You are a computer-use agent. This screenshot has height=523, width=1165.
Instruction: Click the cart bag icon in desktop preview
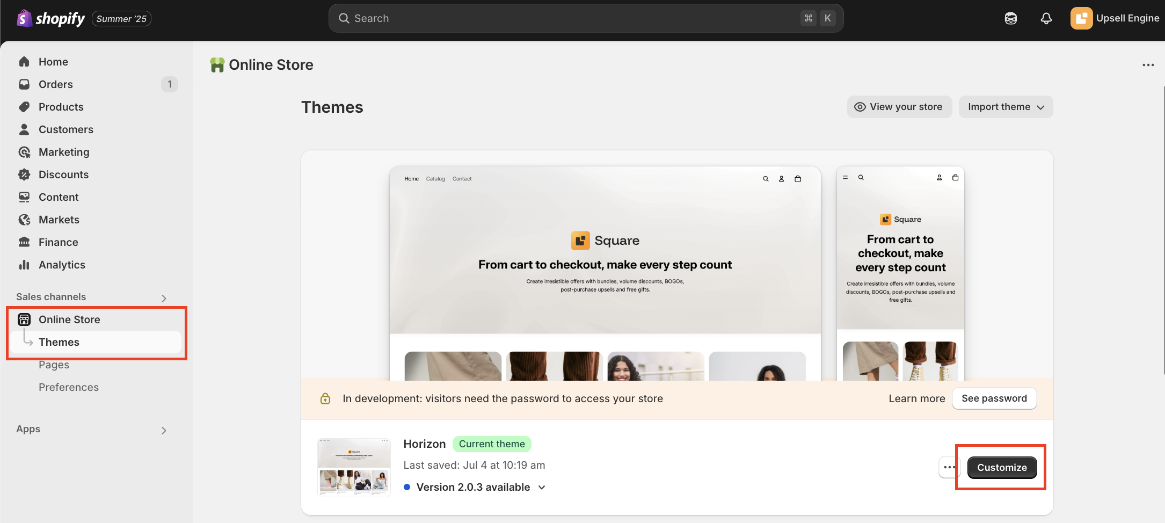pyautogui.click(x=798, y=179)
